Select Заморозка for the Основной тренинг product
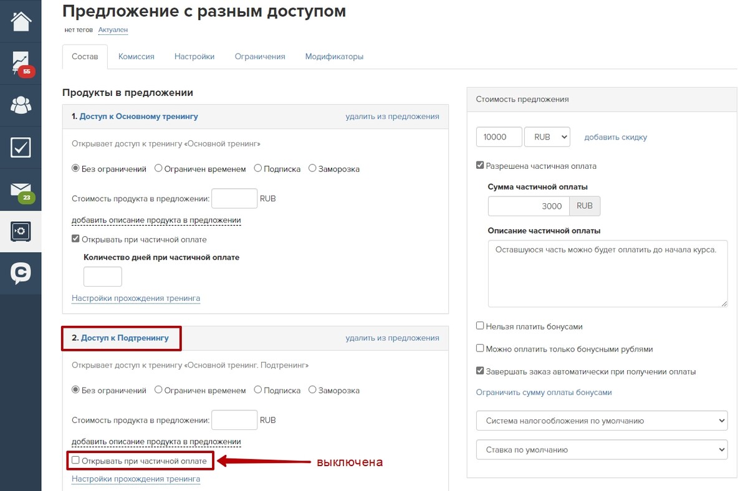Image resolution: width=748 pixels, height=491 pixels. pos(312,168)
